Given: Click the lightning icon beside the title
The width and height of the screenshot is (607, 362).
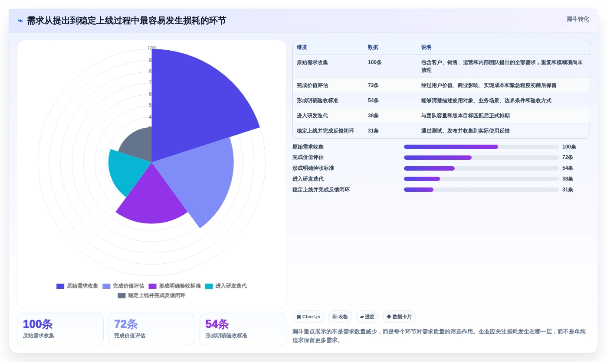Looking at the screenshot, I should click(x=20, y=20).
